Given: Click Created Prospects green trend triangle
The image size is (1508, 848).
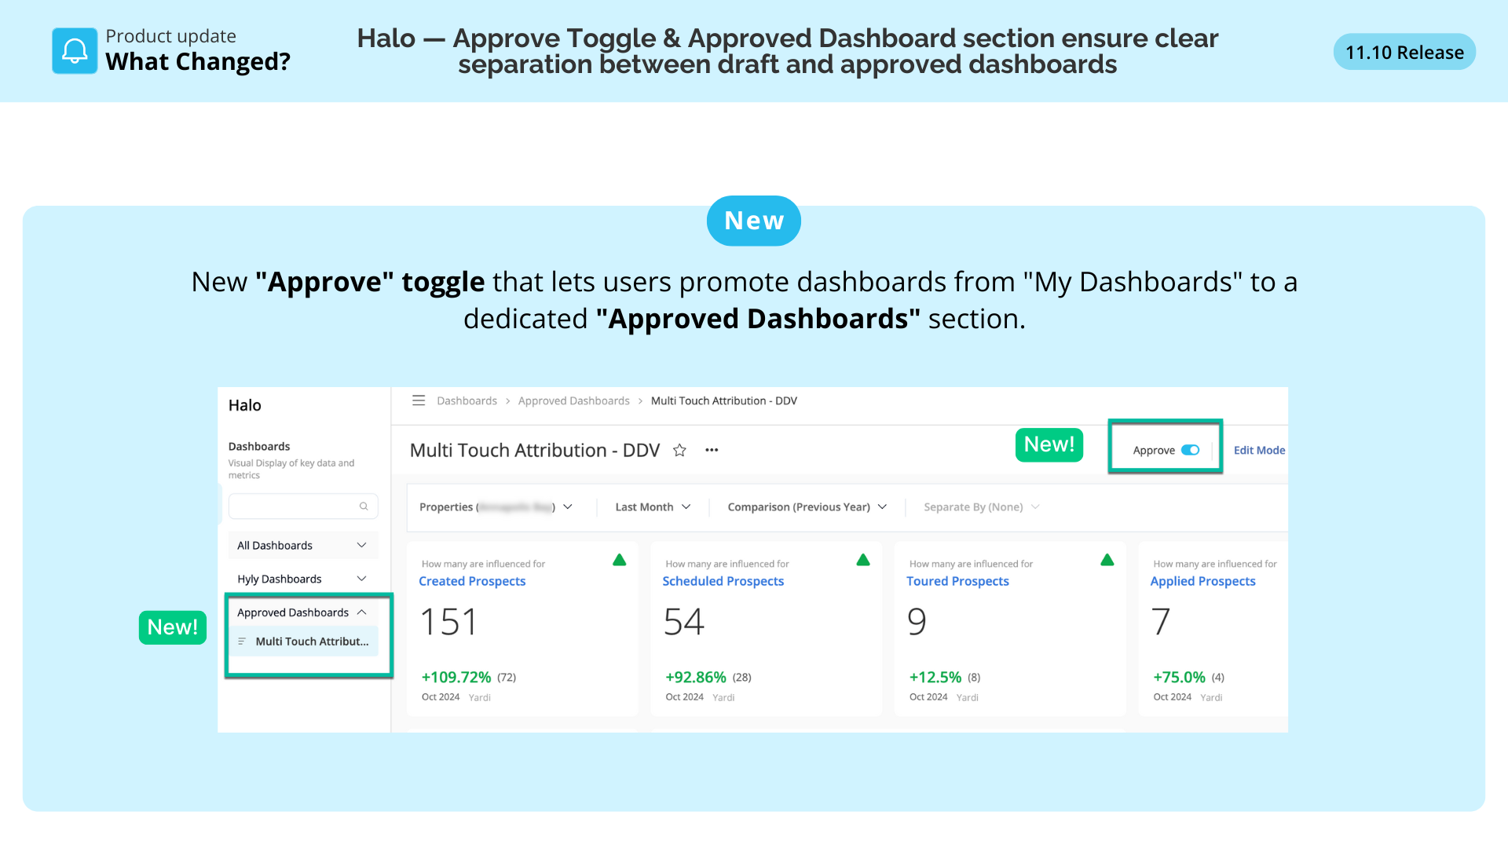Looking at the screenshot, I should (x=619, y=560).
